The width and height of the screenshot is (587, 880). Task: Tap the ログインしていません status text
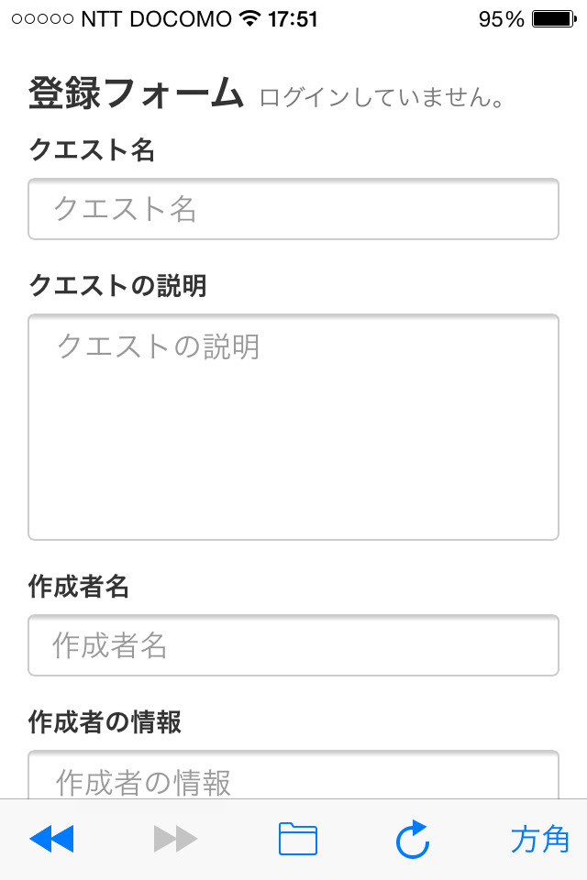pyautogui.click(x=382, y=97)
